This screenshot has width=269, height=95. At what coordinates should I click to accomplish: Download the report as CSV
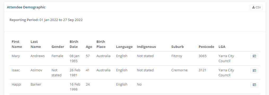click(256, 7)
